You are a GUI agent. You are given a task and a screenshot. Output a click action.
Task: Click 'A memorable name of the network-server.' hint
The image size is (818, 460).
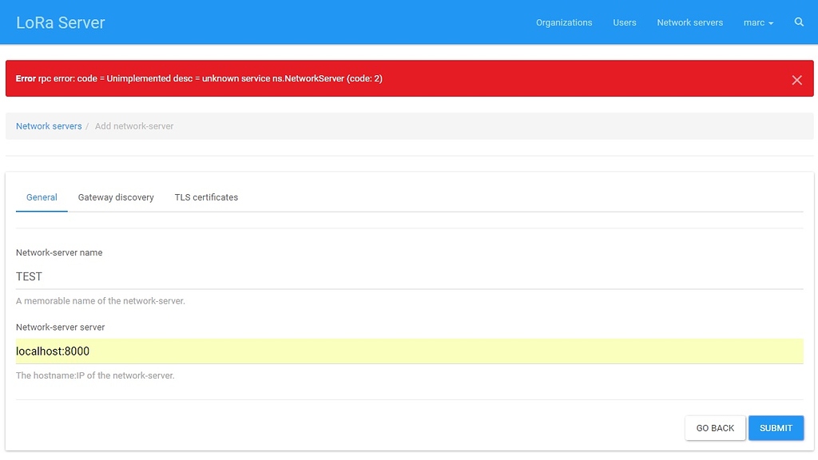point(100,301)
